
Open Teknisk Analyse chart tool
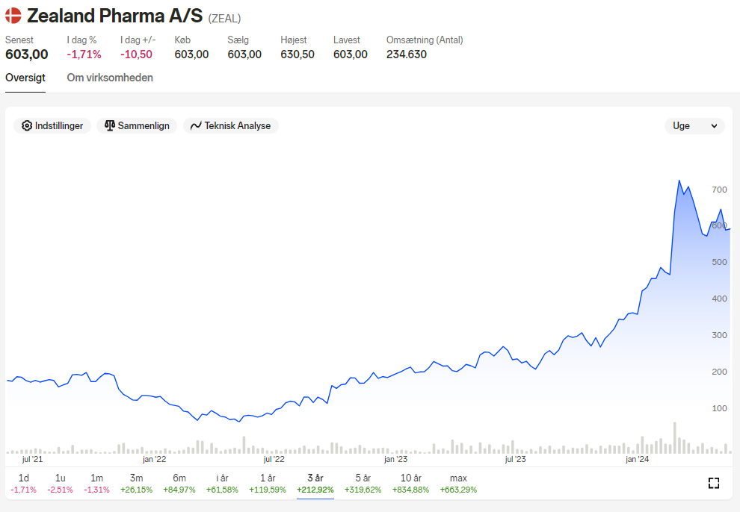[x=231, y=126]
